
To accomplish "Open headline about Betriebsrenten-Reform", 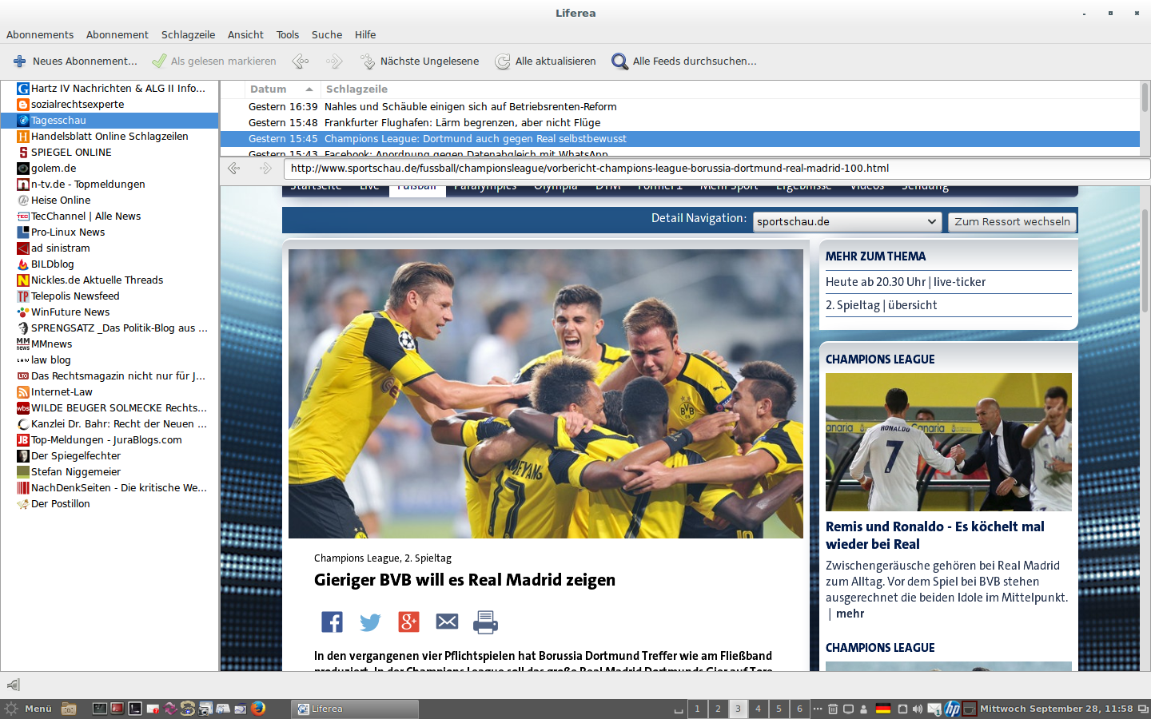I will click(x=680, y=106).
